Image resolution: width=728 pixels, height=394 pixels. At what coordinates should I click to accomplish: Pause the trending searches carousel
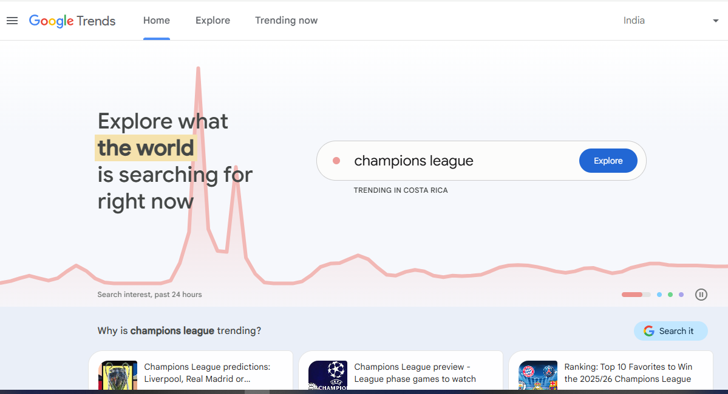click(701, 294)
